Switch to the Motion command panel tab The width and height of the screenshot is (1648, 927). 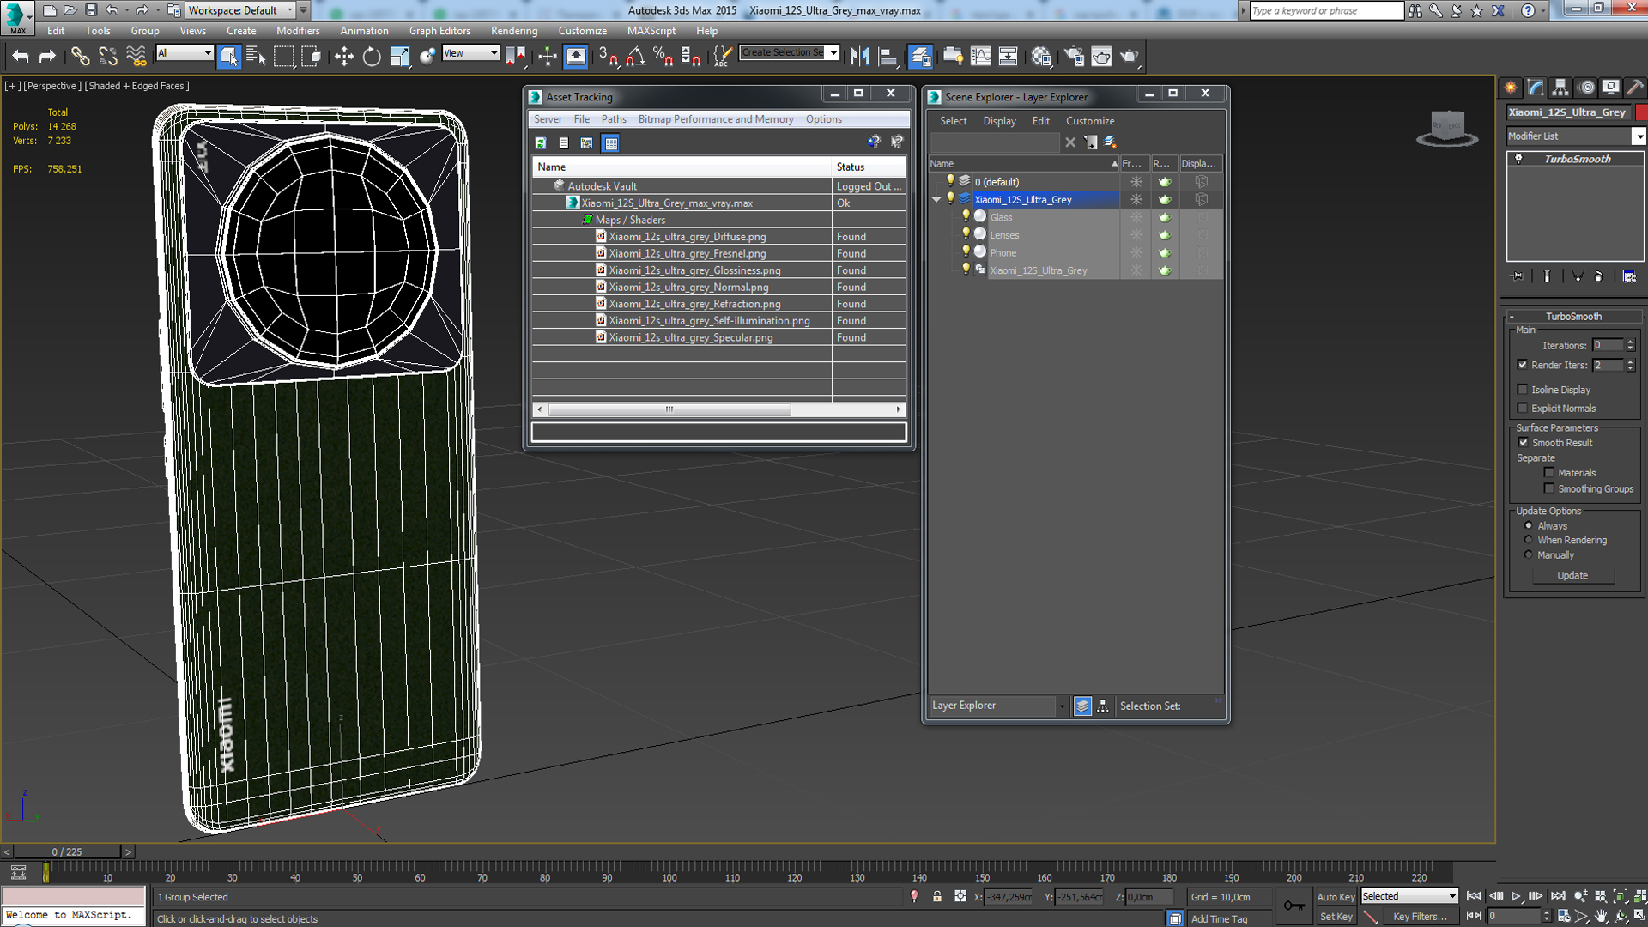pos(1586,88)
